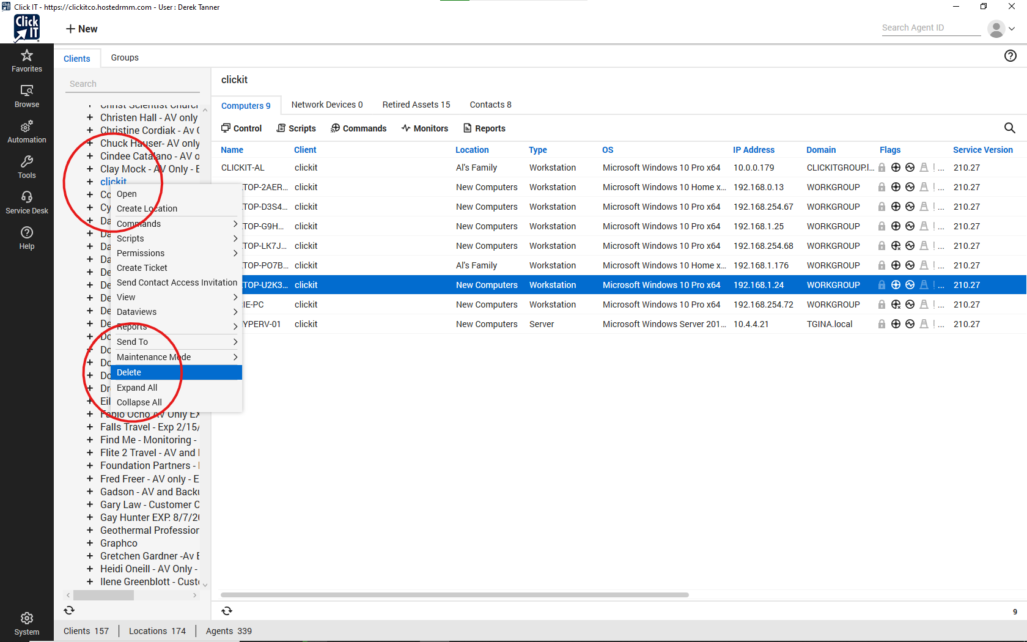
Task: Select Send Contact Access Invitation
Action: click(x=176, y=282)
